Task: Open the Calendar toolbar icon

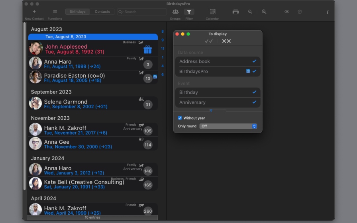Action: point(212,12)
